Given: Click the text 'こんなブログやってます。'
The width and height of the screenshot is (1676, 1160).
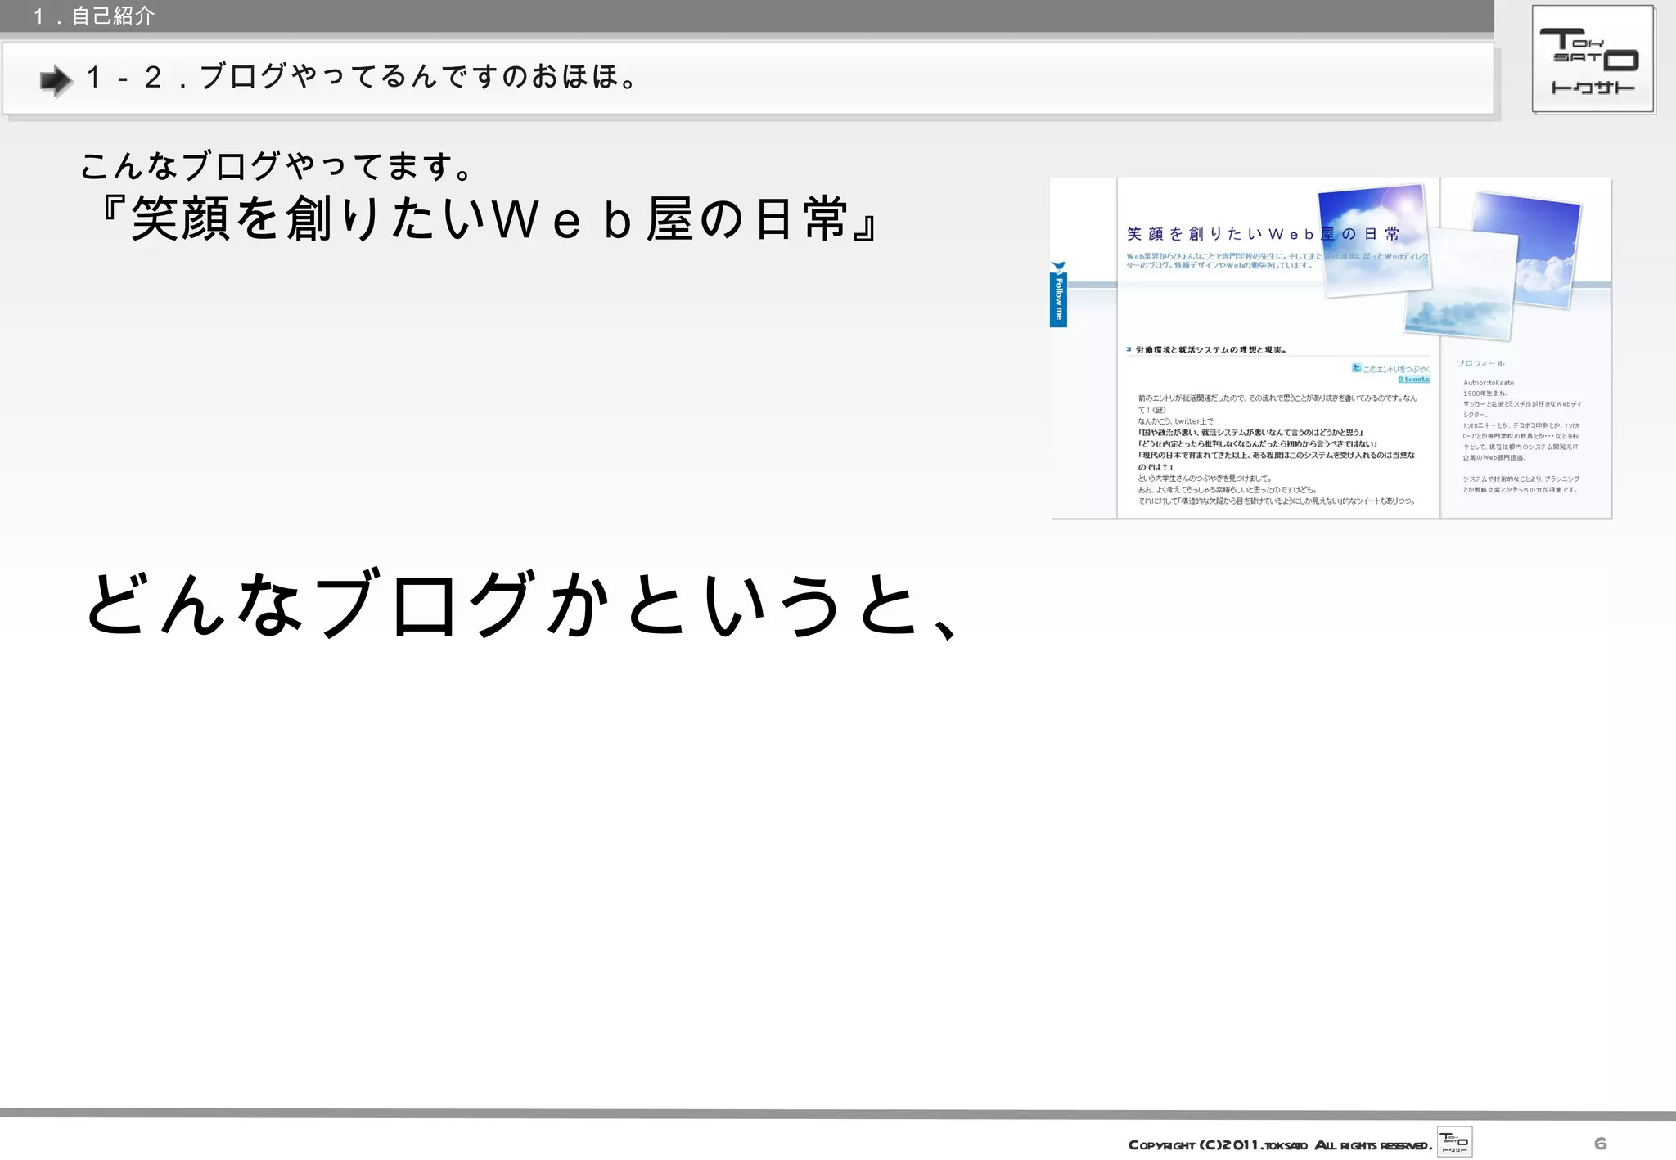Looking at the screenshot, I should click(x=277, y=165).
